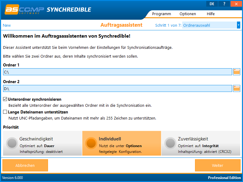Click the SYNCHREDIBLE title text
Screen dimensions: 243x182
click(x=69, y=10)
